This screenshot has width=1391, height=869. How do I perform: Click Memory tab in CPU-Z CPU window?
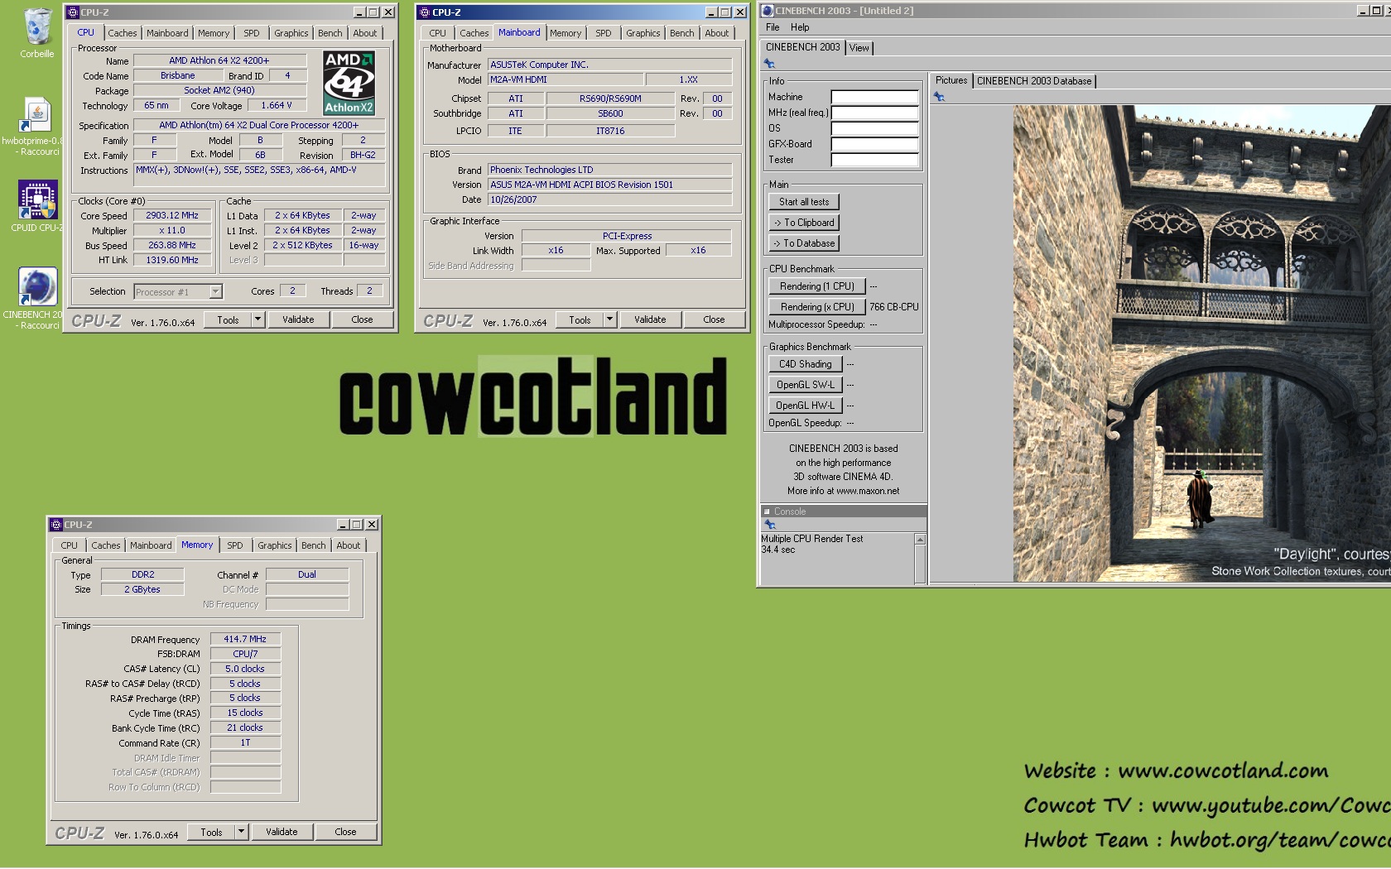point(214,33)
